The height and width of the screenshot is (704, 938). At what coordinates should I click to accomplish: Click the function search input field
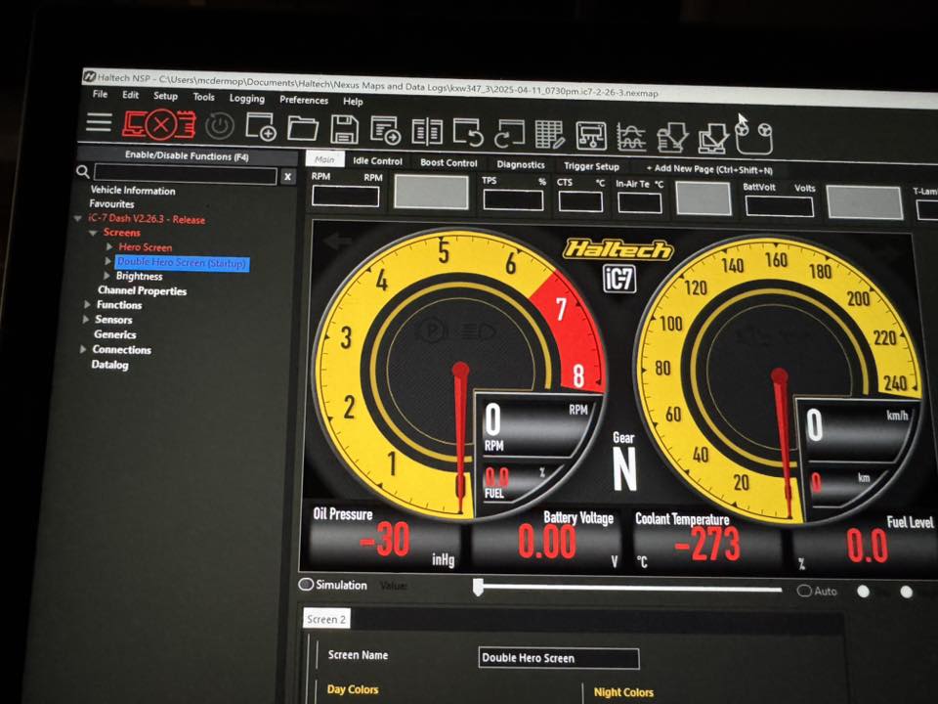pos(186,174)
